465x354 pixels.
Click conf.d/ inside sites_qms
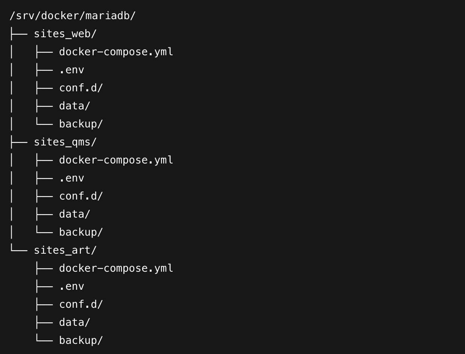[x=81, y=196]
